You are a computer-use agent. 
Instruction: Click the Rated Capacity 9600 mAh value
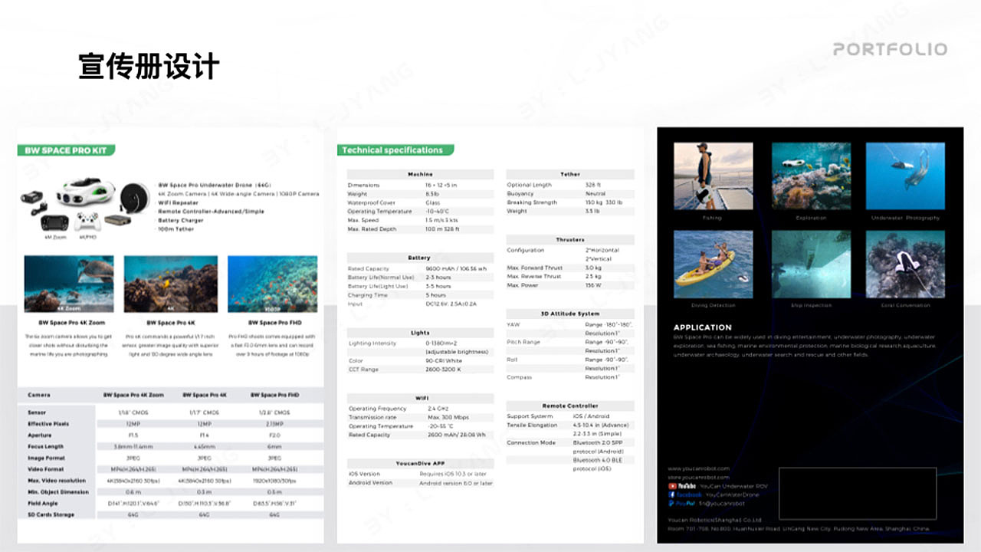[456, 269]
